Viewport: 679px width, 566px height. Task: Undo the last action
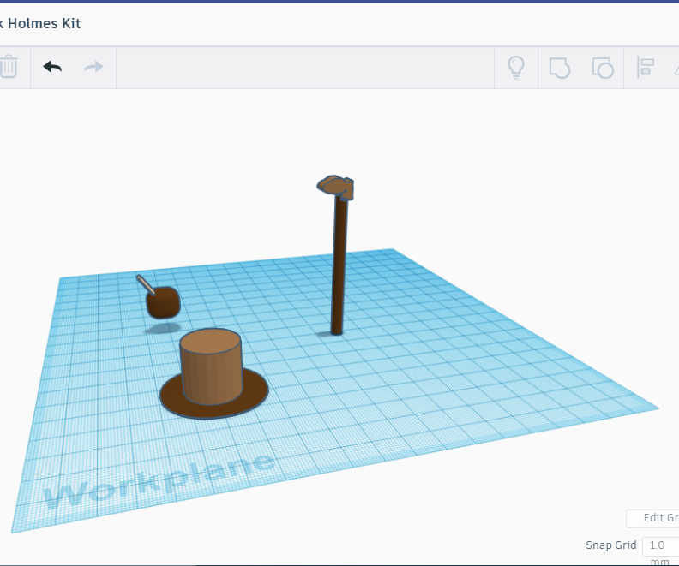[x=52, y=67]
